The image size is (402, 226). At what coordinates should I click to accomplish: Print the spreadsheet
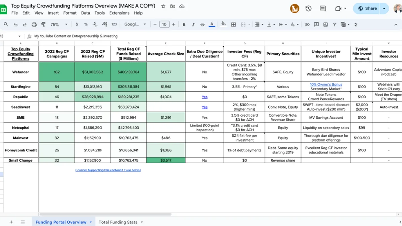(x=34, y=24)
